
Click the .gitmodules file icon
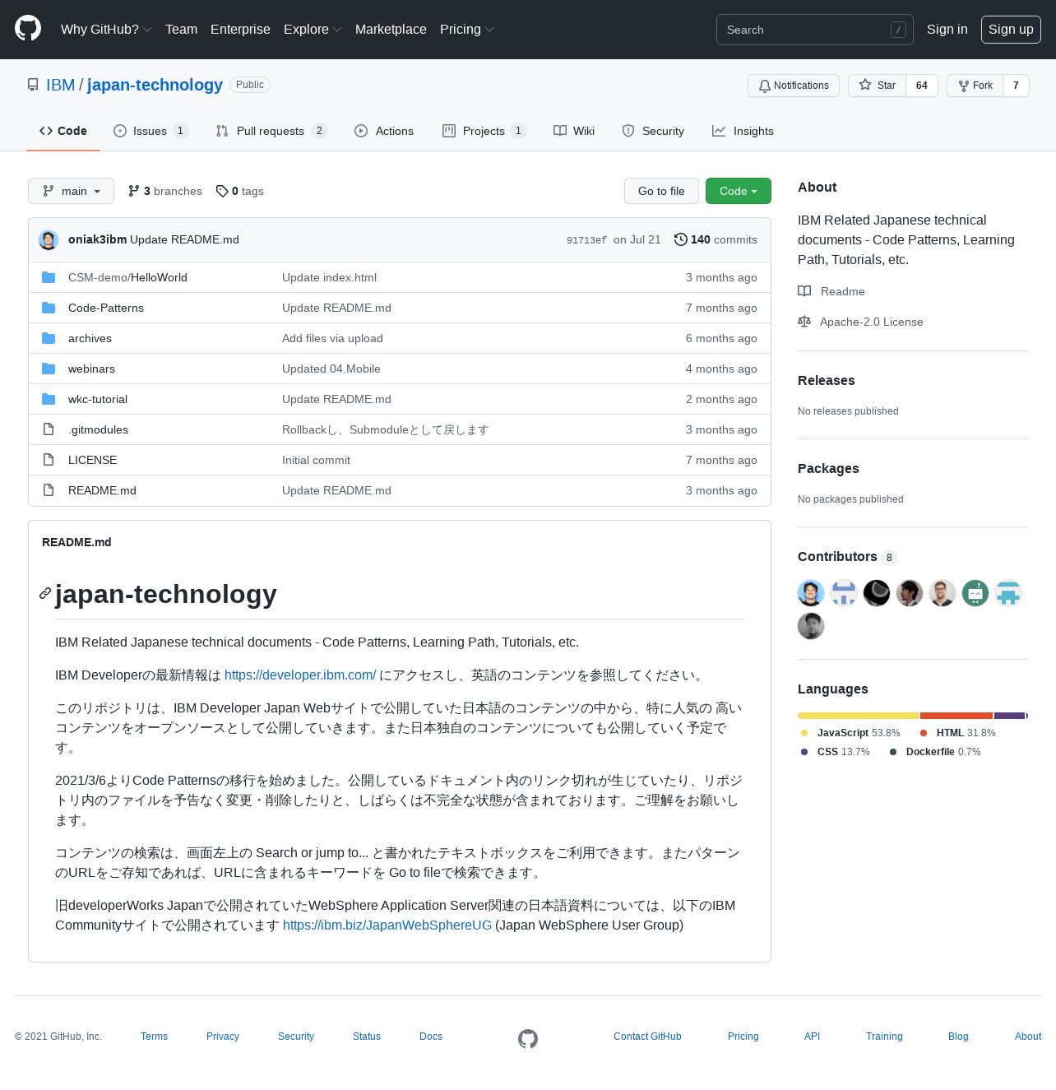click(x=49, y=429)
